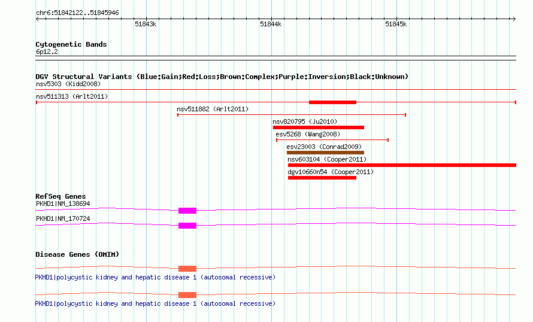The height and width of the screenshot is (322, 533).
Task: Click the 51845k ruler tick label
Action: pos(396,24)
